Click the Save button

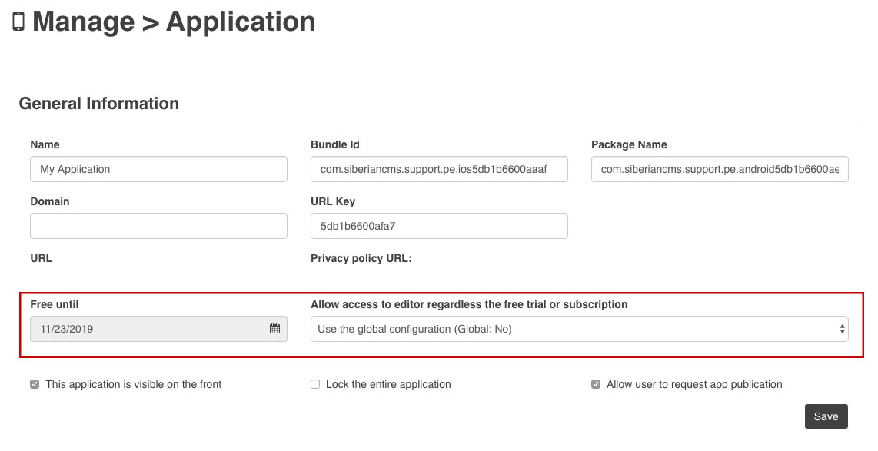[x=826, y=416]
